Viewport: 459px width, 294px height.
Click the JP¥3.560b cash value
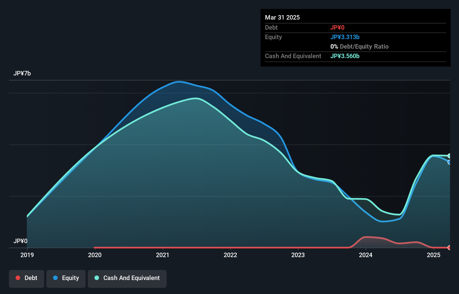pyautogui.click(x=345, y=56)
